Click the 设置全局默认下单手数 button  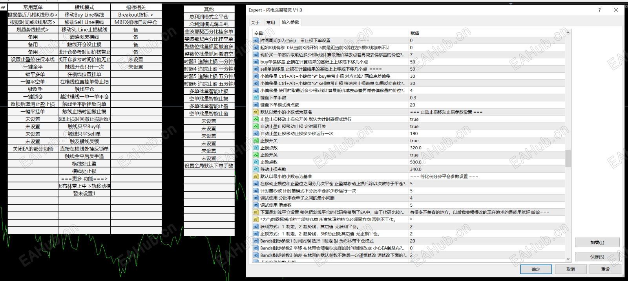(x=209, y=166)
